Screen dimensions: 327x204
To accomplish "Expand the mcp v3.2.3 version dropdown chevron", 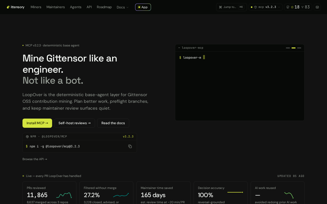I will [x=279, y=7].
